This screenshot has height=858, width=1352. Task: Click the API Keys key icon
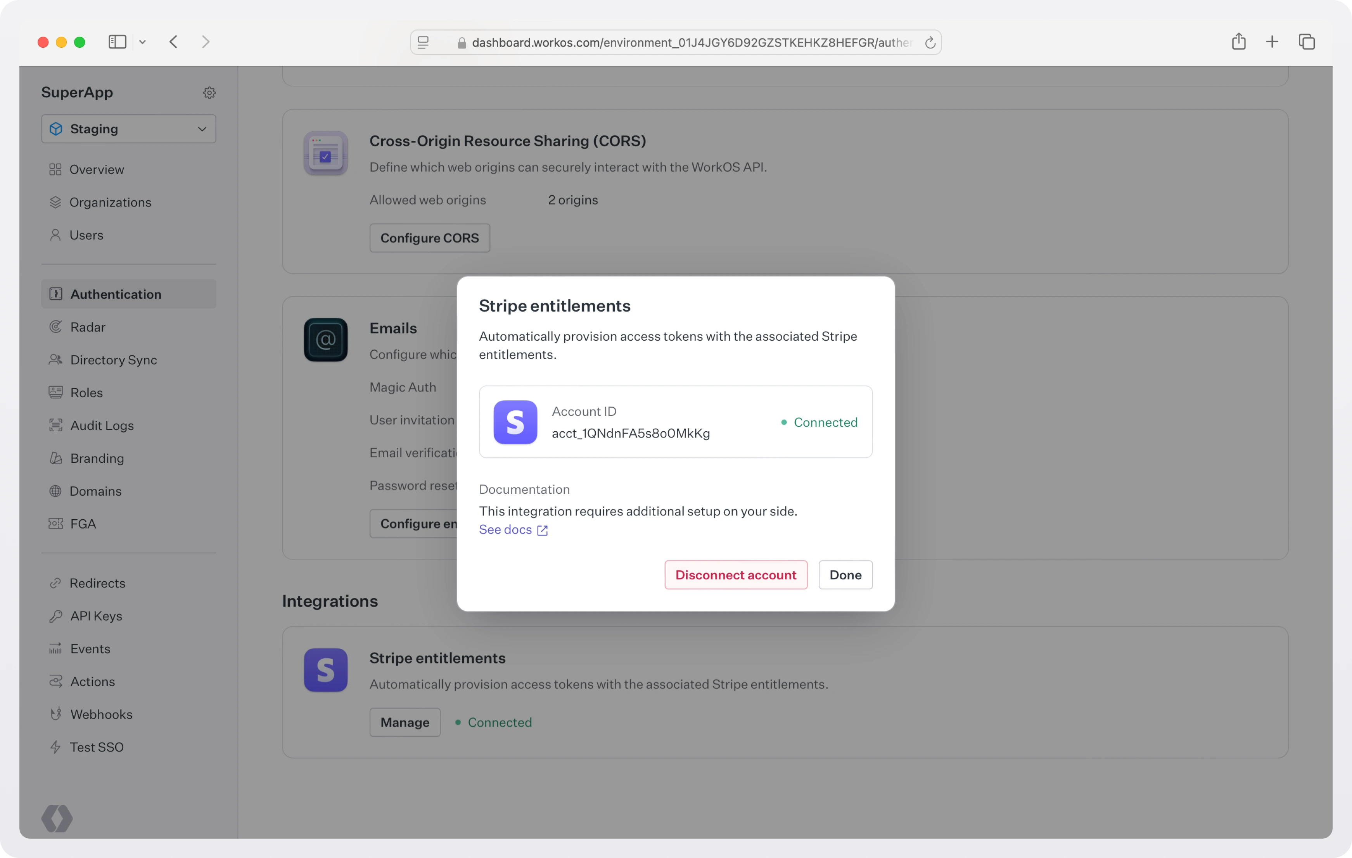[x=55, y=616]
